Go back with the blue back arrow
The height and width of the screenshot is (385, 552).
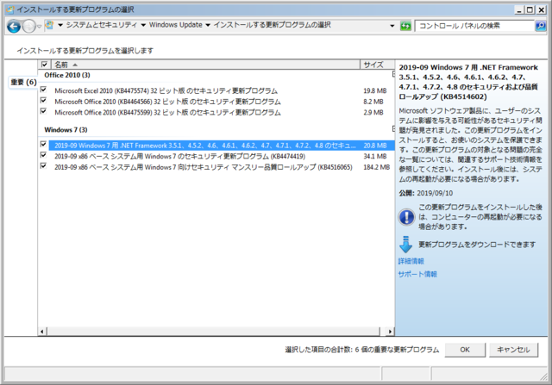click(14, 26)
